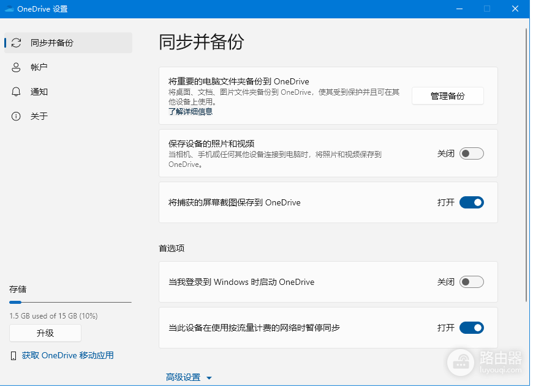
Task: Click the 管理备份 button
Action: tap(448, 96)
